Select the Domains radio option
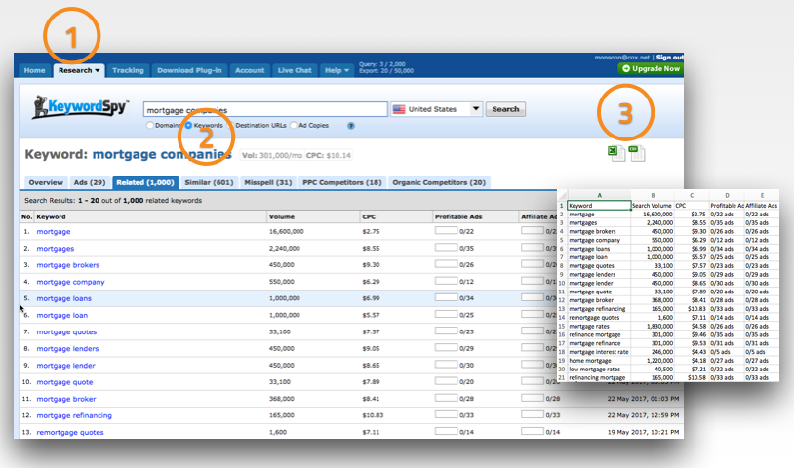Image resolution: width=794 pixels, height=468 pixels. [149, 126]
